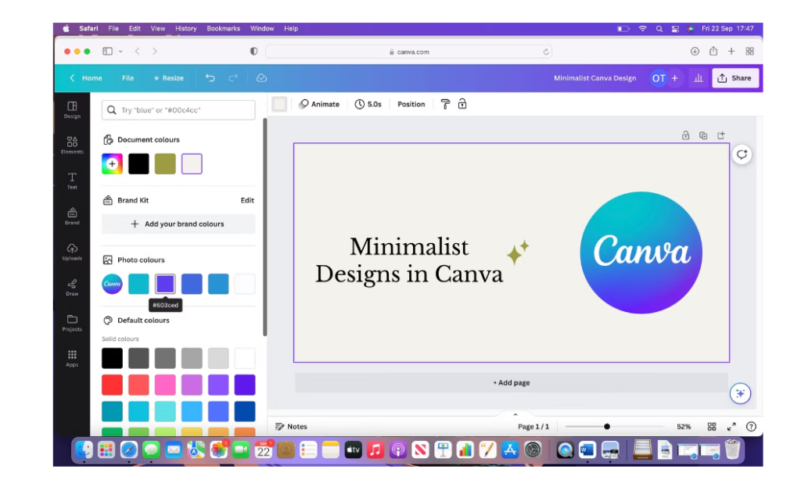Open Finder from the Dock

84,449
